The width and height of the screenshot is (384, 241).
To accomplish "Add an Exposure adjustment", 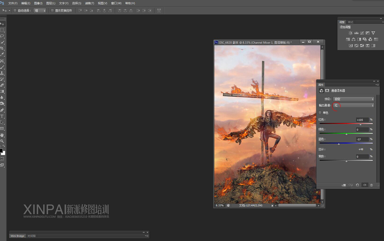I will pyautogui.click(x=367, y=33).
